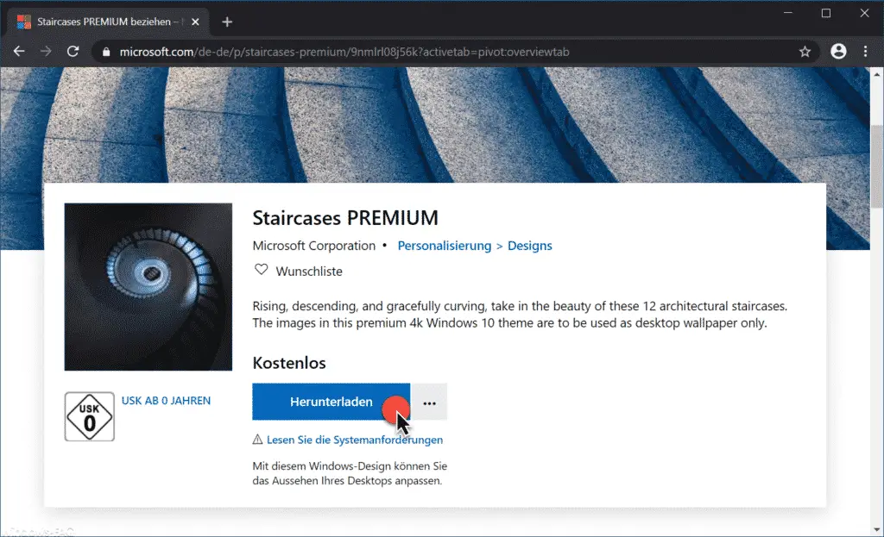Click the scrollbar up arrow

(877, 74)
